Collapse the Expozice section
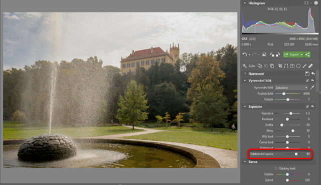 tap(245, 106)
